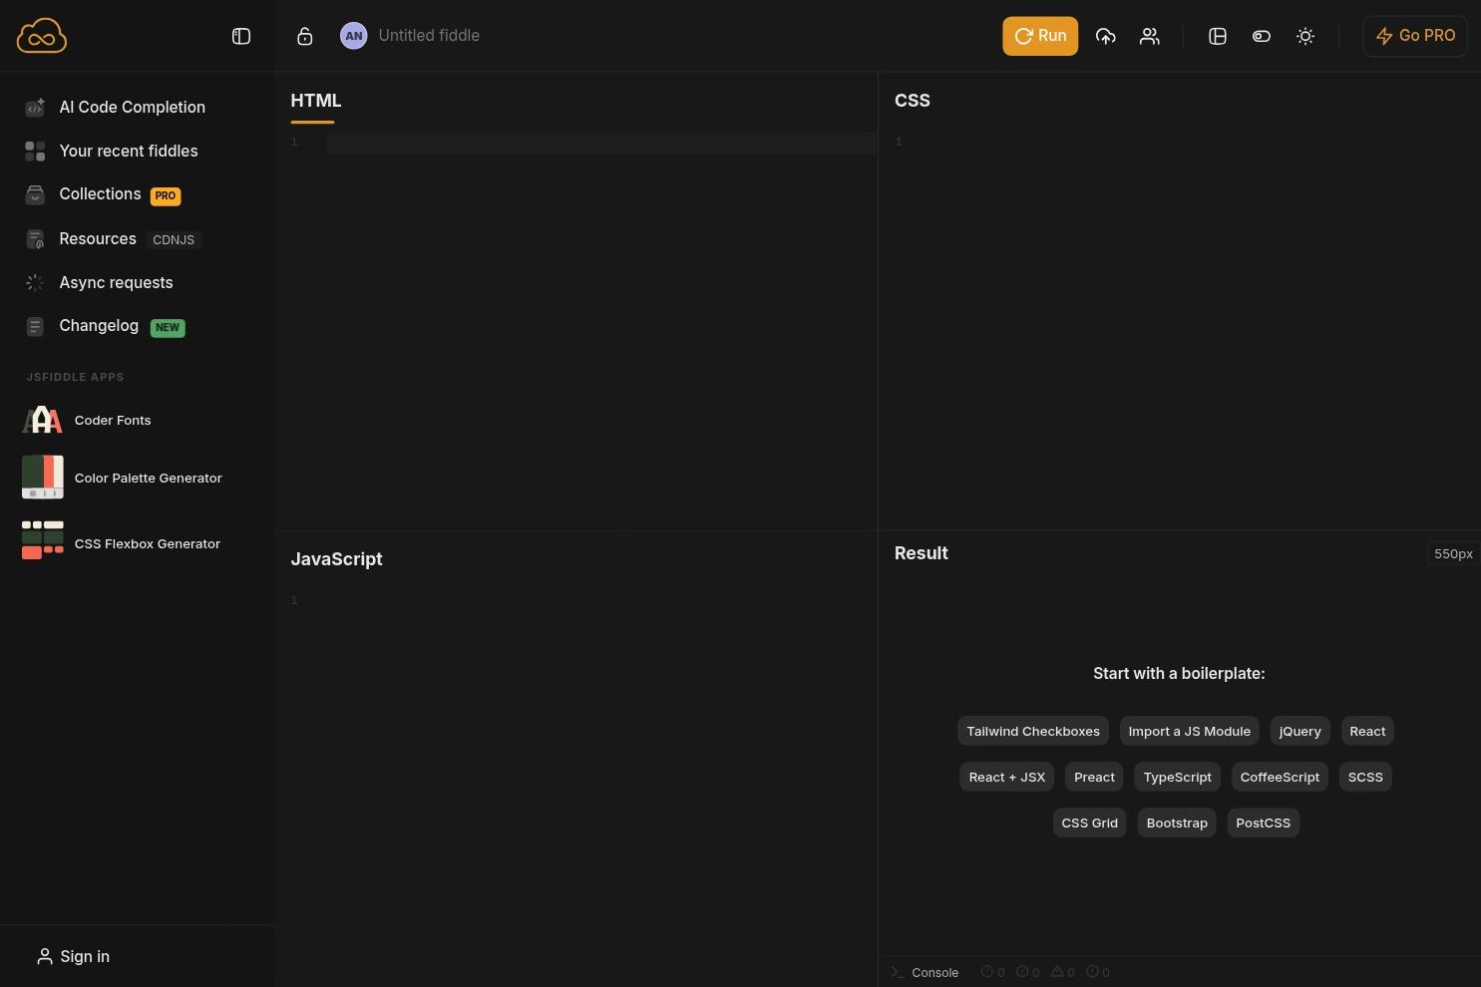Open the CSS panel language dropdown
Viewport: 1481px width, 987px height.
point(913,101)
